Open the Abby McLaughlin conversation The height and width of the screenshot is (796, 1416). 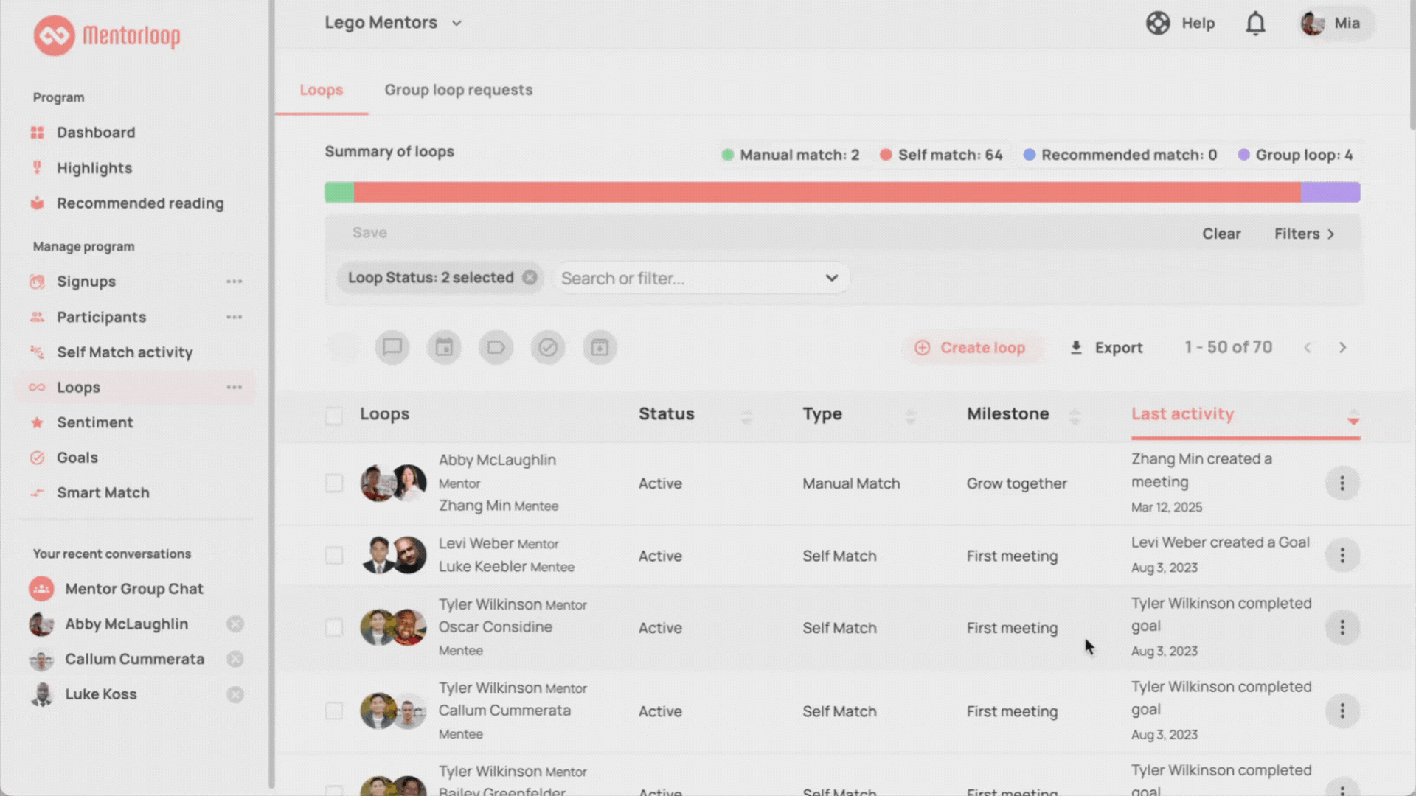coord(126,624)
